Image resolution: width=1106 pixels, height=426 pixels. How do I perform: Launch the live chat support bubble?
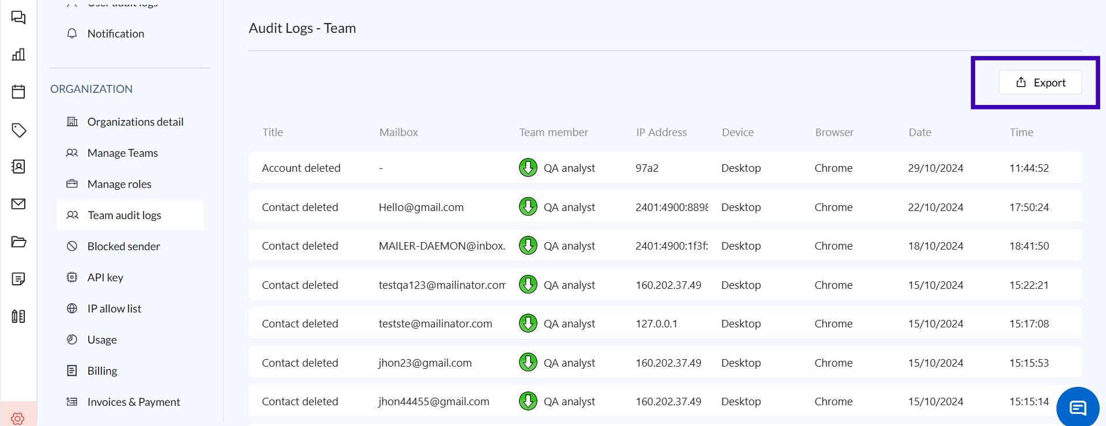coord(1077,408)
